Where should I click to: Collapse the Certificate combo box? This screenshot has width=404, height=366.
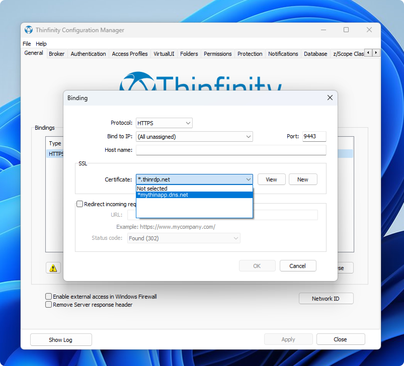(194, 179)
